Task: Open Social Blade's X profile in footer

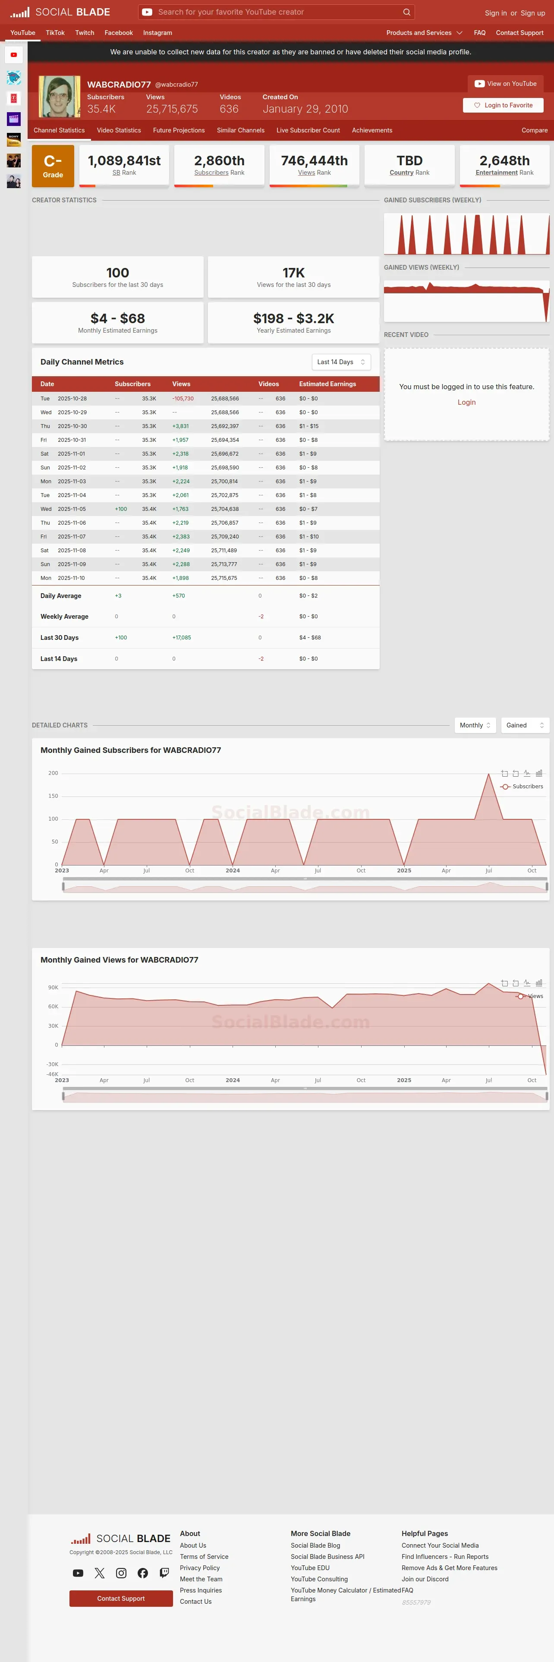Action: click(x=99, y=1573)
